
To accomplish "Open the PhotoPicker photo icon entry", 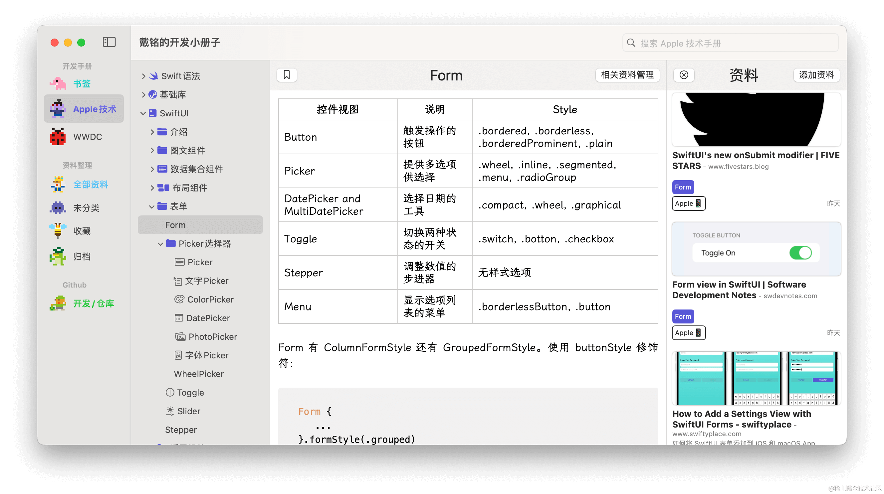I will tap(212, 337).
